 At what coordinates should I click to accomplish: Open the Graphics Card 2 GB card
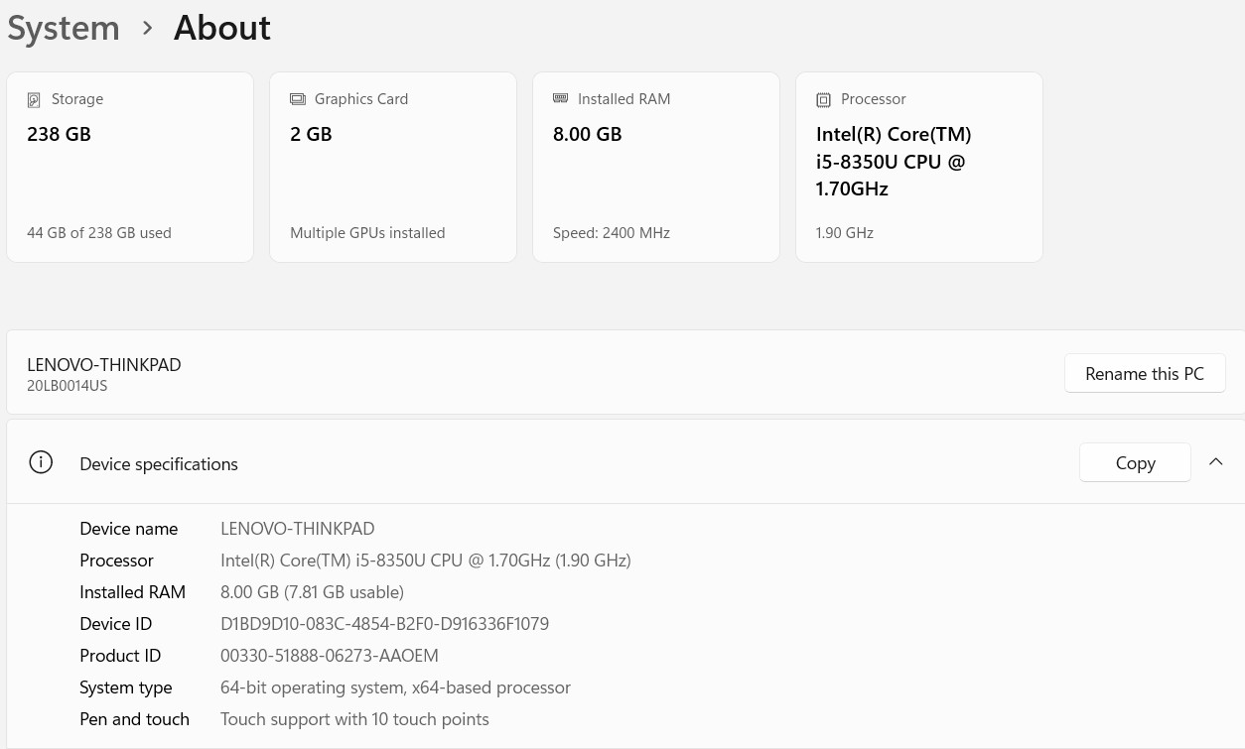point(393,167)
